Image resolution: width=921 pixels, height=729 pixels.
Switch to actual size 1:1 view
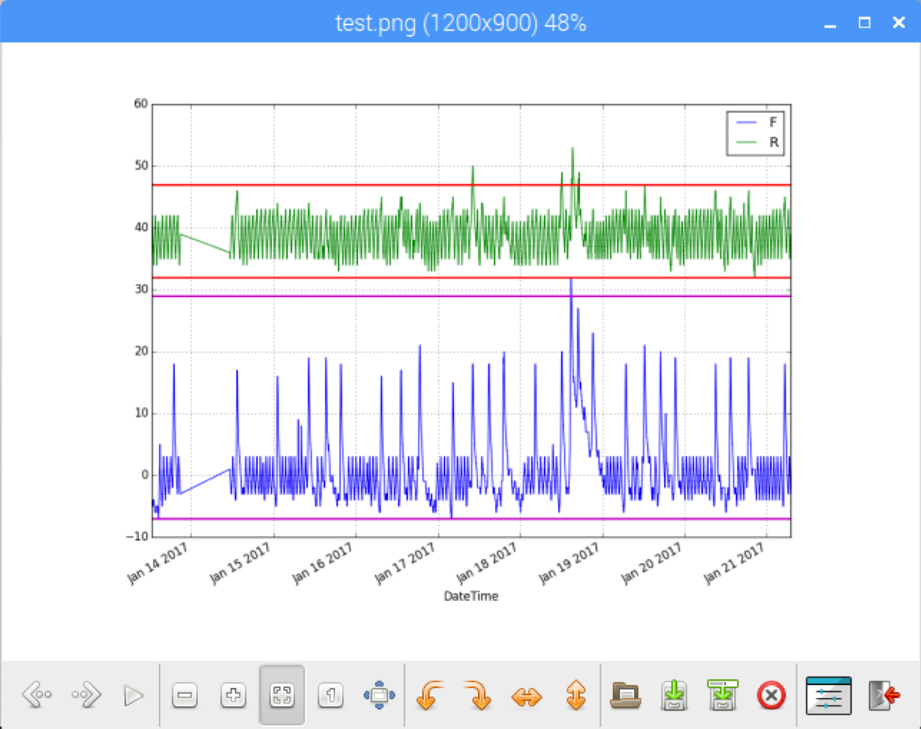point(330,696)
